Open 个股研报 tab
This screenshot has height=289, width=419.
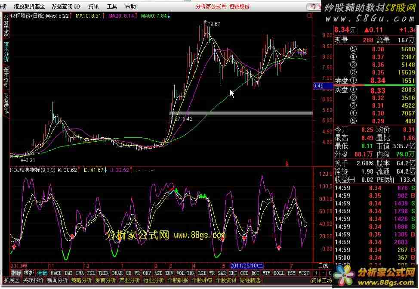(x=178, y=280)
